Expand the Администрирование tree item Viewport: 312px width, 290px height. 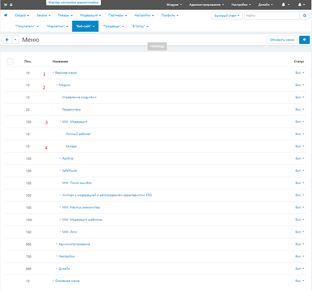click(57, 244)
